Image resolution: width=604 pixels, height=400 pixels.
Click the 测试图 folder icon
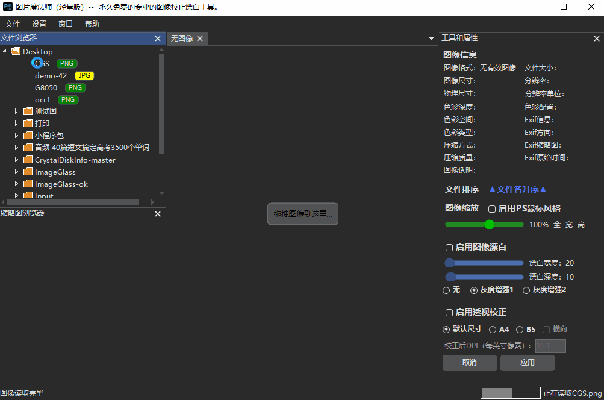point(28,111)
